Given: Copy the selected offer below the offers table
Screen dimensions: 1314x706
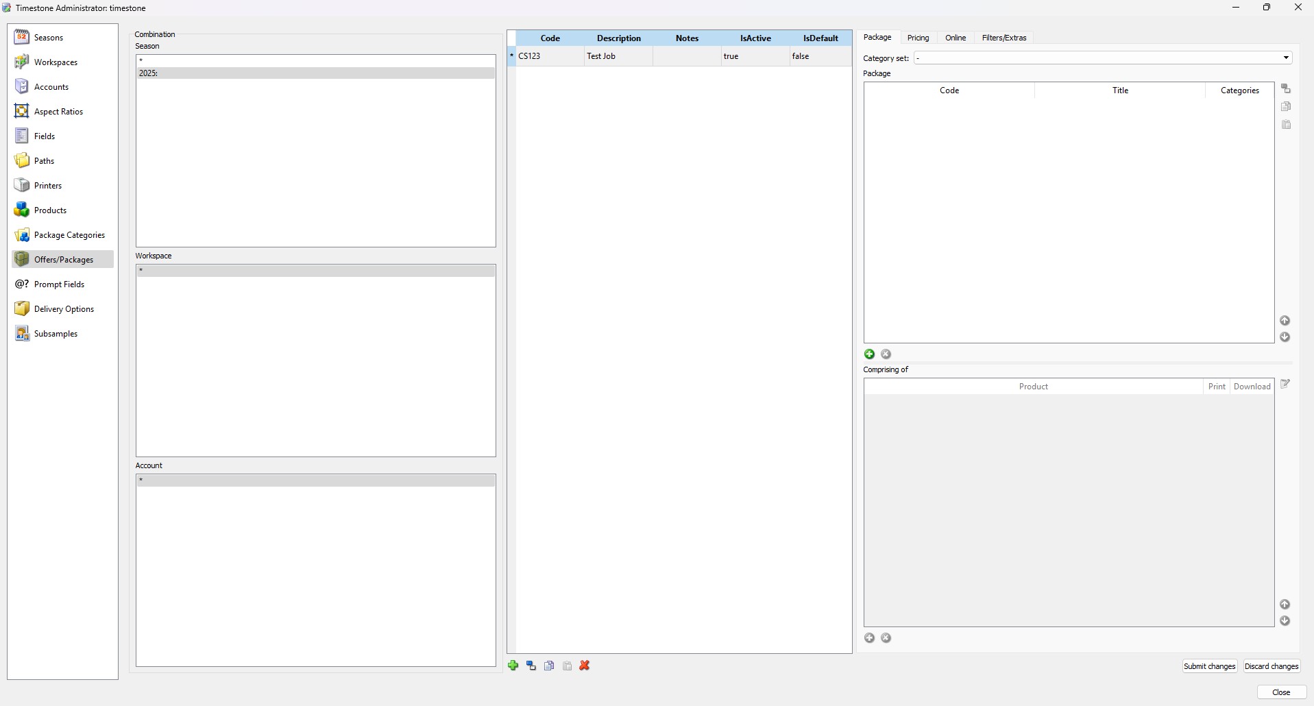Looking at the screenshot, I should 549,666.
